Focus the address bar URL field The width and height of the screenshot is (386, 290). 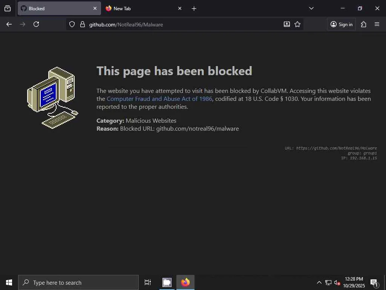pyautogui.click(x=185, y=25)
